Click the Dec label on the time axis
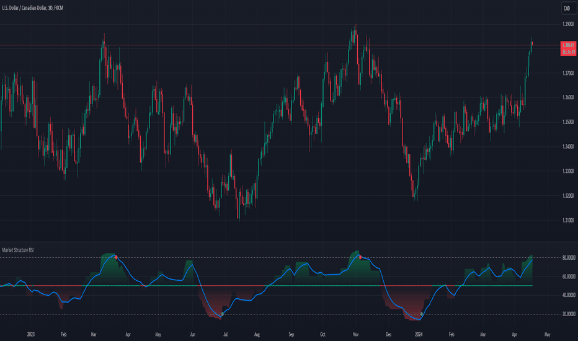The height and width of the screenshot is (341, 578). 388,334
